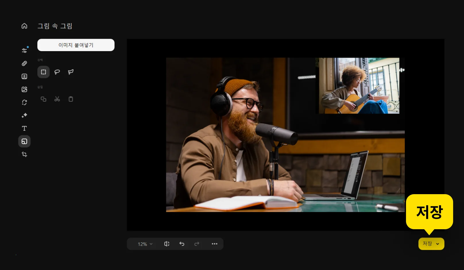Toggle before/after compare view

(x=167, y=244)
